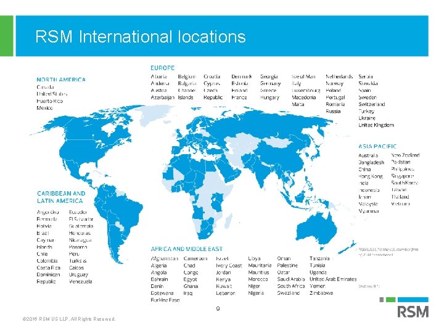Screen dimensions: 444x333
Task: Click the 'ASIA PACIFIC' region heading
Action: [x=377, y=146]
